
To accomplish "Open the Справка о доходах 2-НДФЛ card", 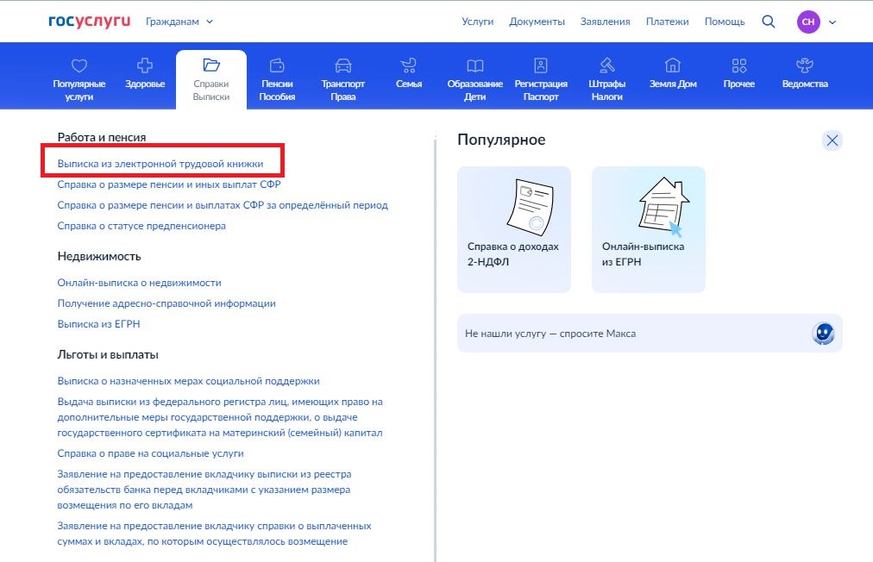I will click(x=514, y=229).
